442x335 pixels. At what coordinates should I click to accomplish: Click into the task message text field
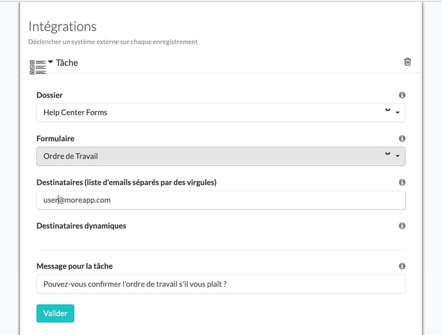[x=221, y=284]
